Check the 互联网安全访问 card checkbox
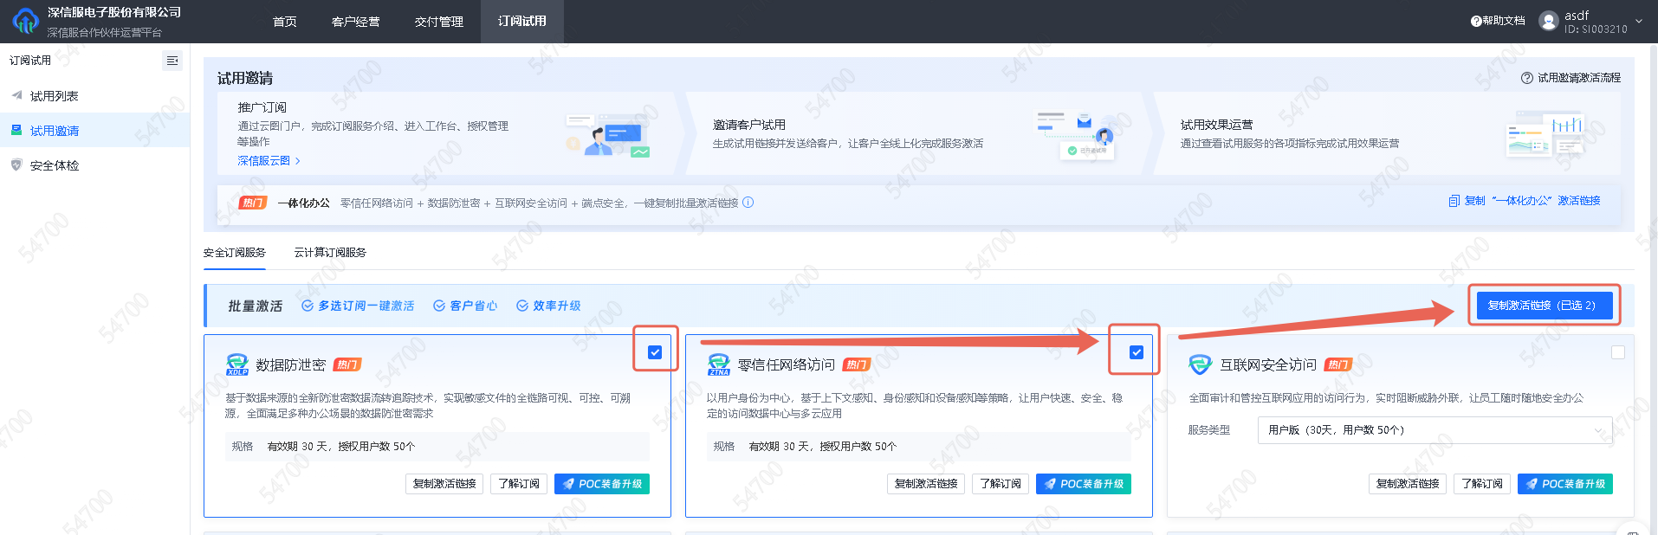The width and height of the screenshot is (1658, 535). coord(1617,352)
